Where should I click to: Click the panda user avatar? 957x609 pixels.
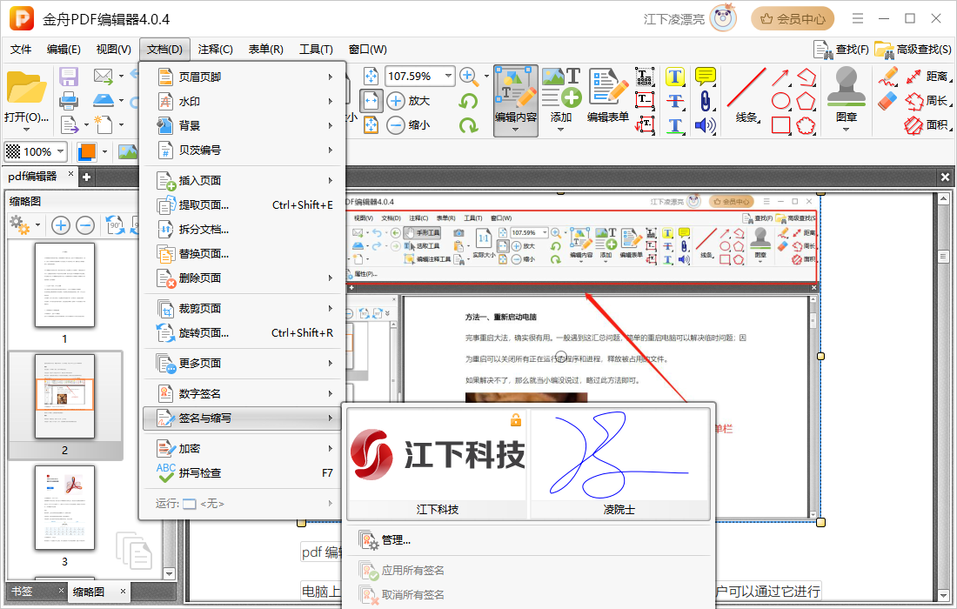coord(724,18)
